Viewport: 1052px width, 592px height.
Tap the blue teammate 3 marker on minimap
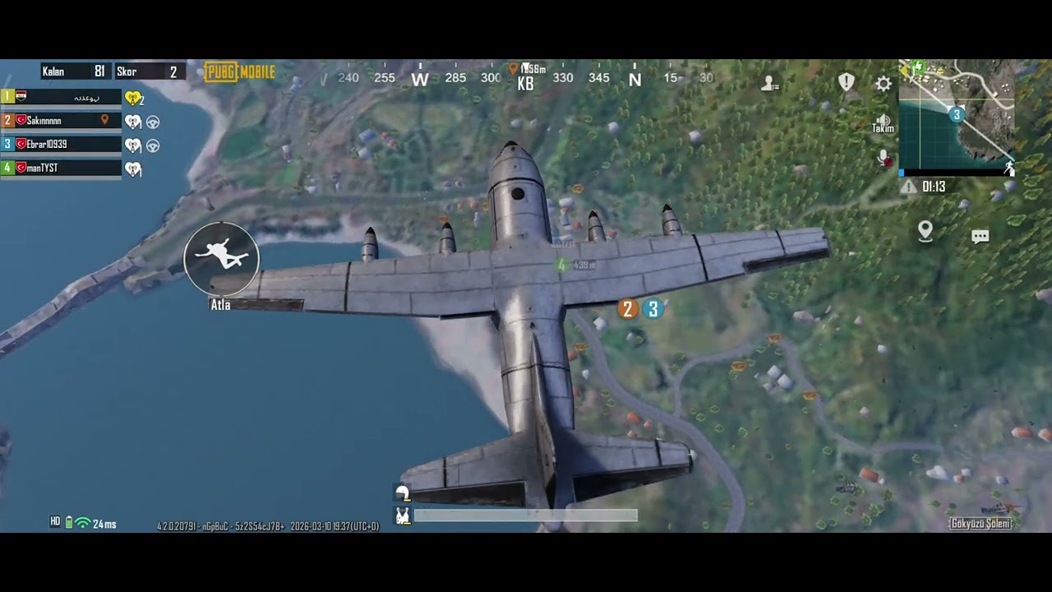pos(956,114)
